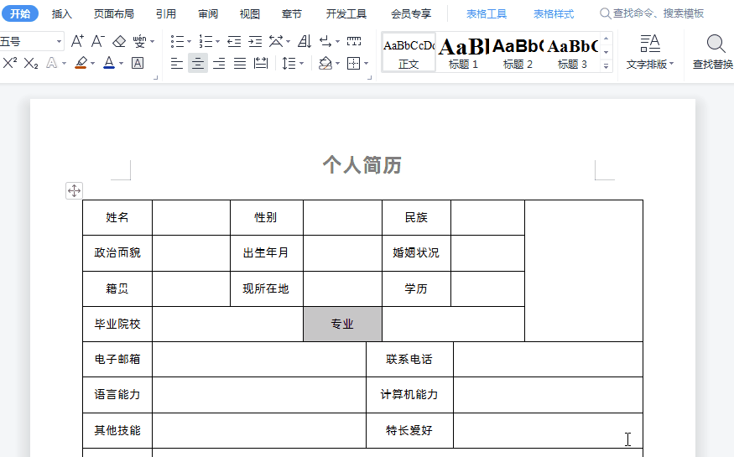Image resolution: width=734 pixels, height=457 pixels.
Task: Justify paragraph text
Action: tap(240, 63)
